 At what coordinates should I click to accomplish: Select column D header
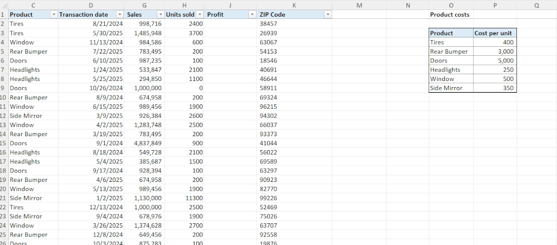coord(91,5)
